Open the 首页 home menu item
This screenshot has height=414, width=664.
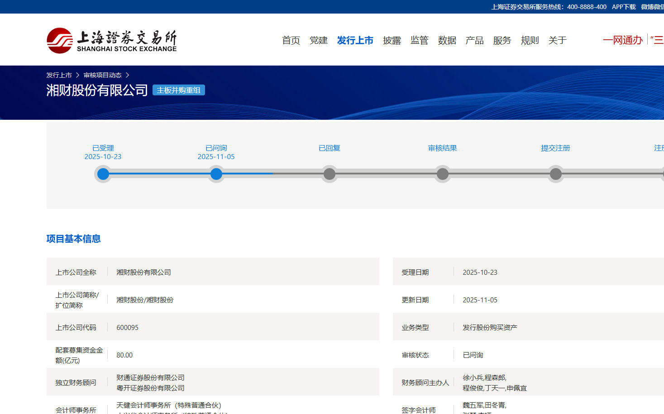pos(291,41)
